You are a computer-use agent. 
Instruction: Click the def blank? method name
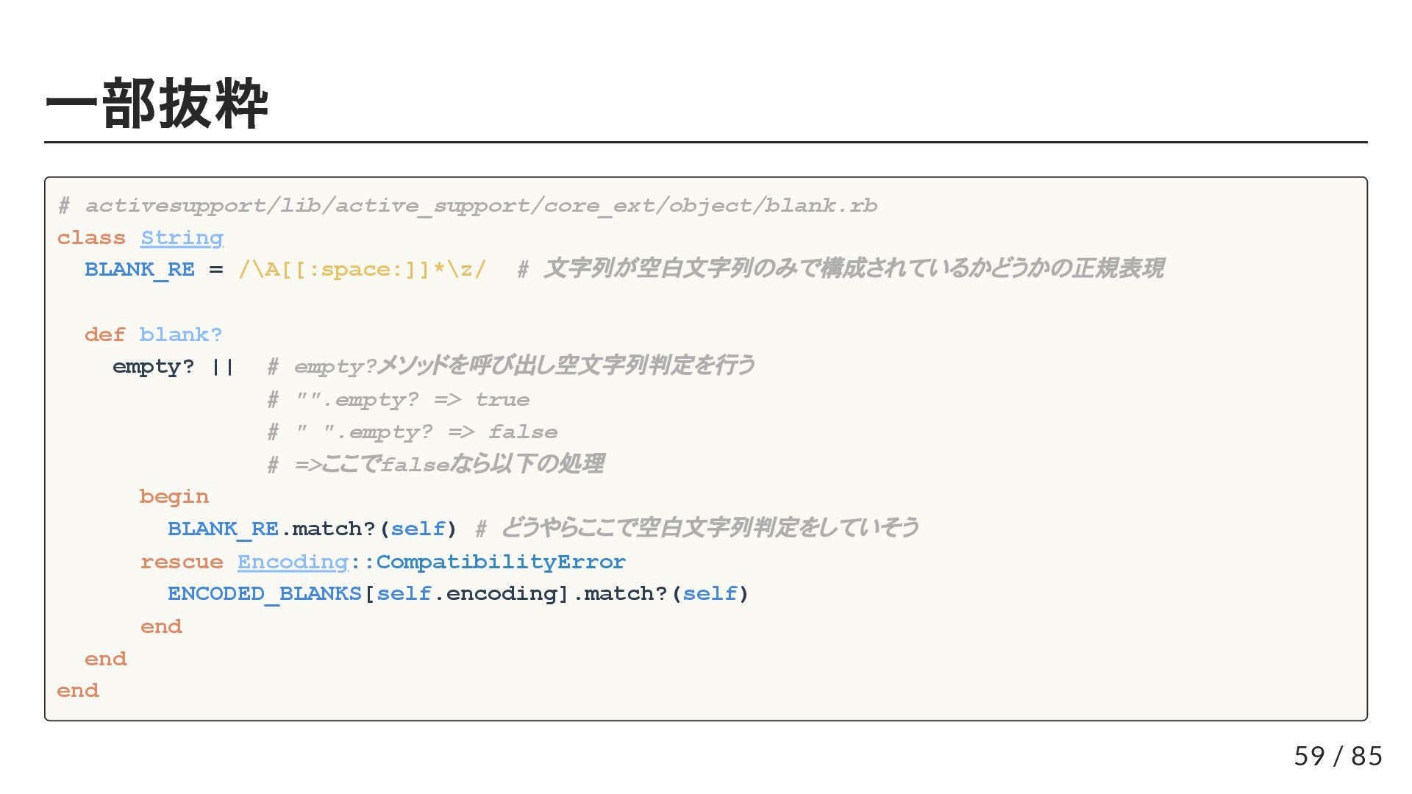(180, 335)
